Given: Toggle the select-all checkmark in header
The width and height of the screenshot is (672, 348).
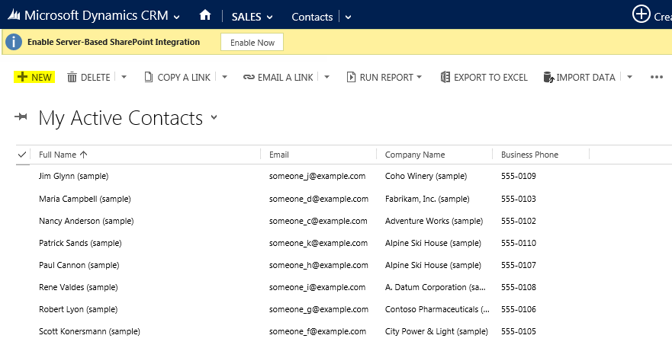Looking at the screenshot, I should coord(22,155).
